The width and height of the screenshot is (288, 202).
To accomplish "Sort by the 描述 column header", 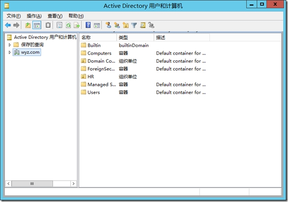I will pos(182,38).
